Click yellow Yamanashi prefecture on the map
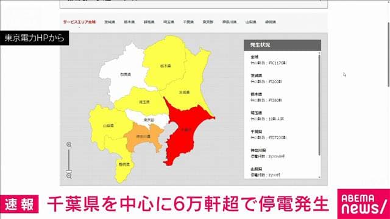 pos(108,126)
